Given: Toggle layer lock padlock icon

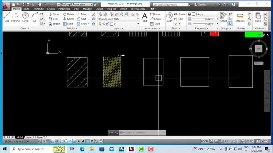Looking at the screenshot, I should pyautogui.click(x=107, y=24).
